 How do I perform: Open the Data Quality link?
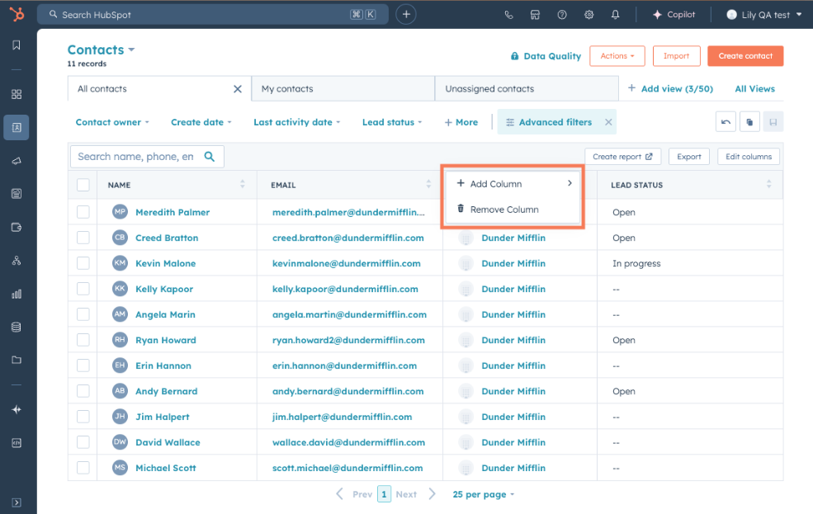(546, 56)
